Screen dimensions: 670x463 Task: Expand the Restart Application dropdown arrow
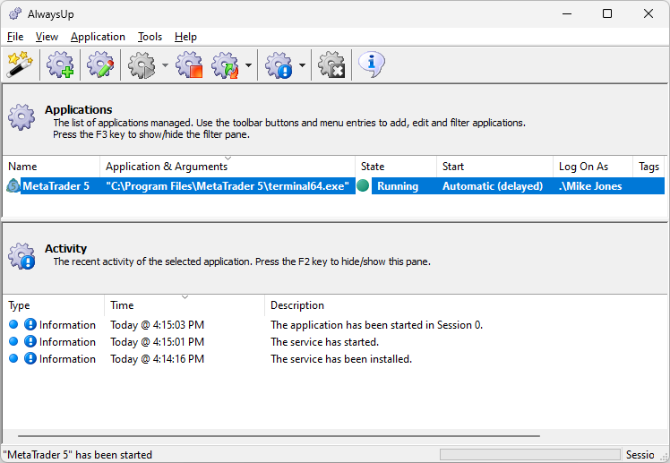(248, 64)
